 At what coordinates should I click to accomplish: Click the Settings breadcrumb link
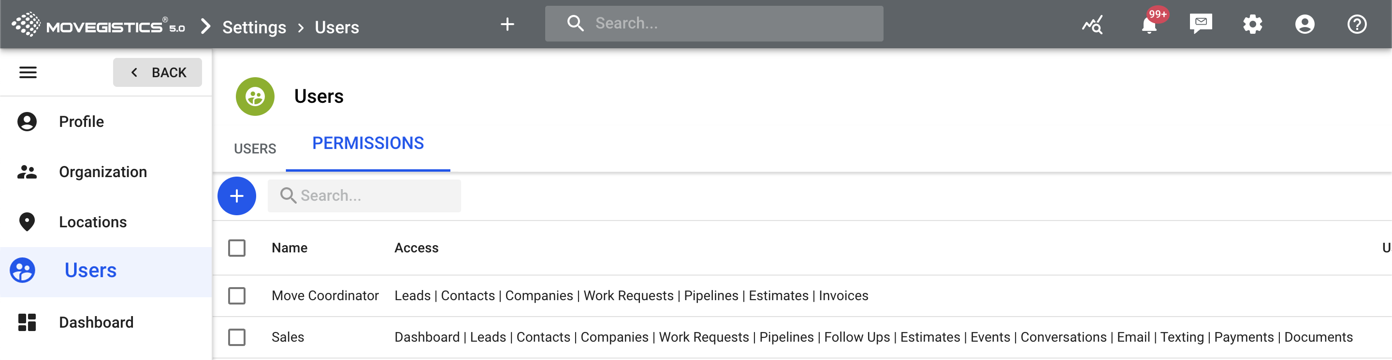pos(254,27)
